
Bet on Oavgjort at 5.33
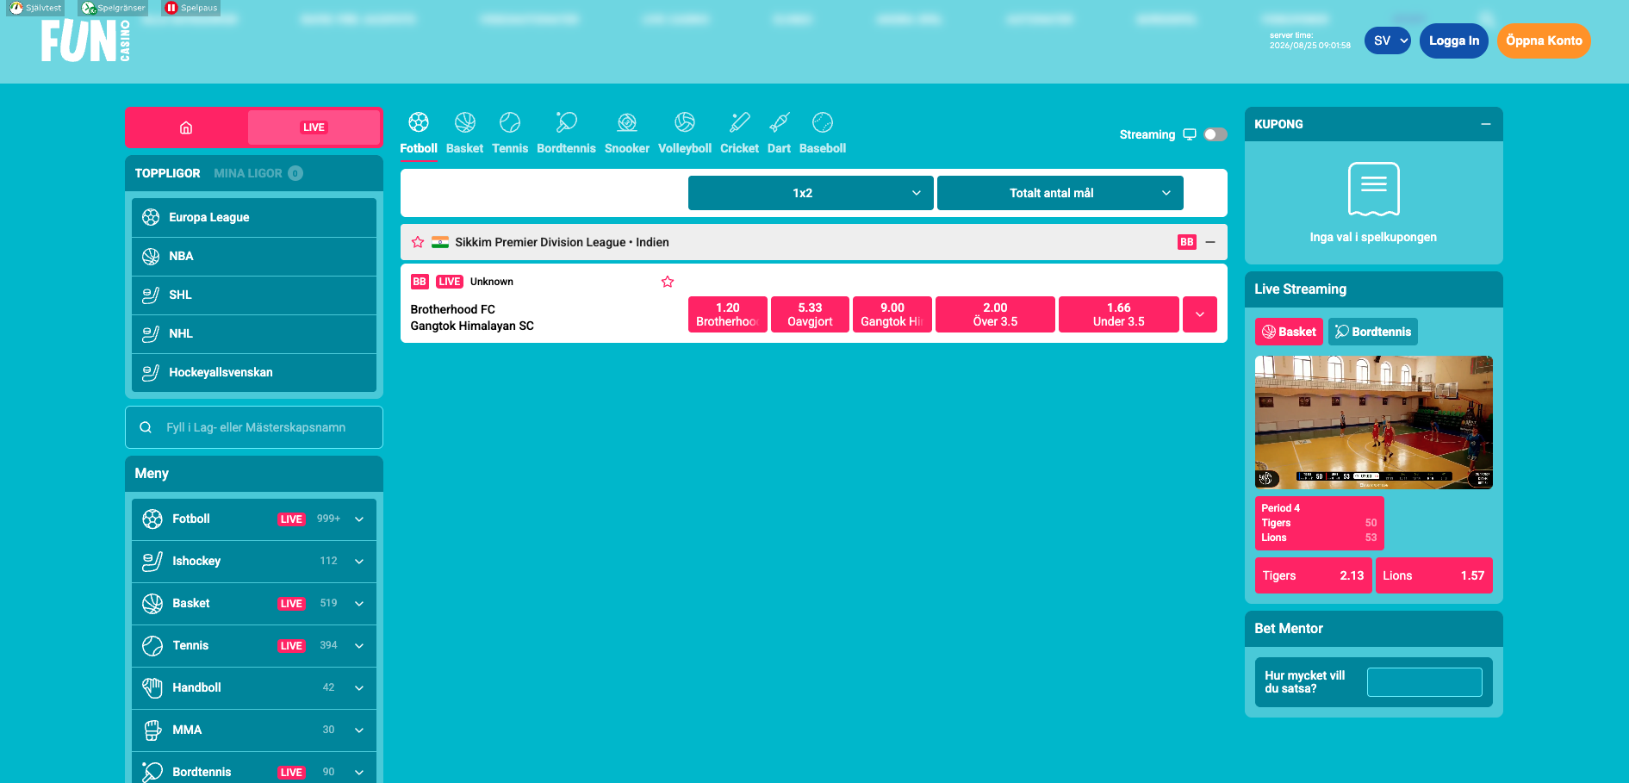click(810, 314)
